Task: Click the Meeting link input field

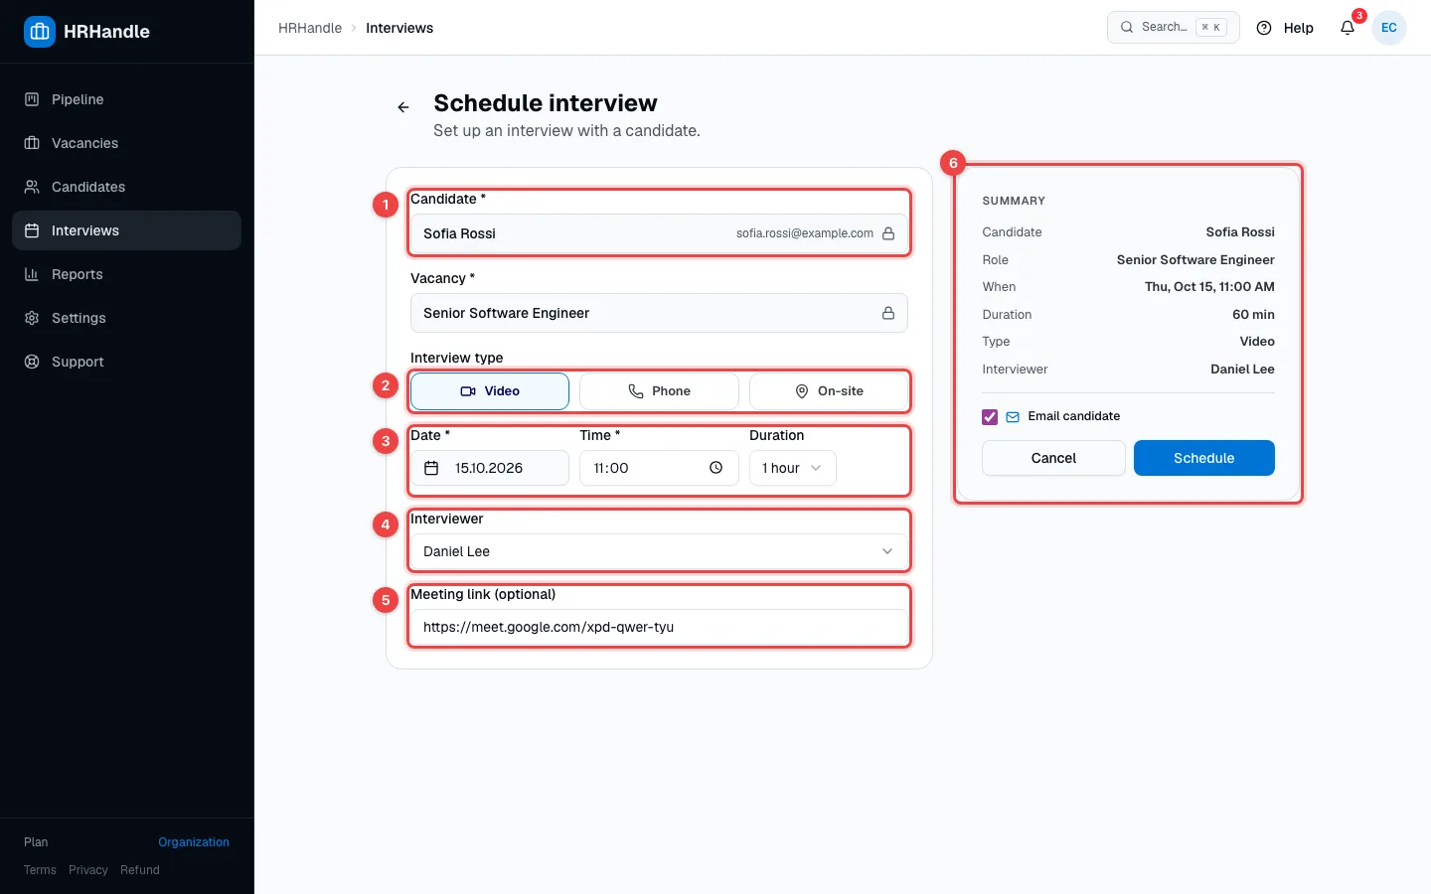Action: coord(659,627)
